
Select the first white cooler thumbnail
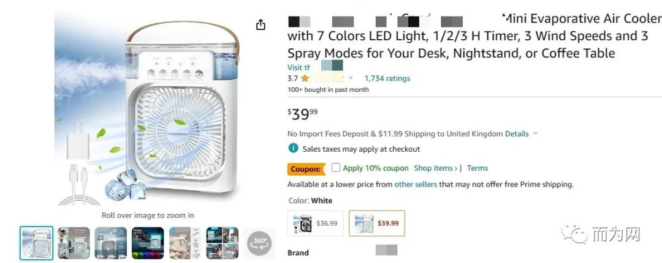pos(37,243)
